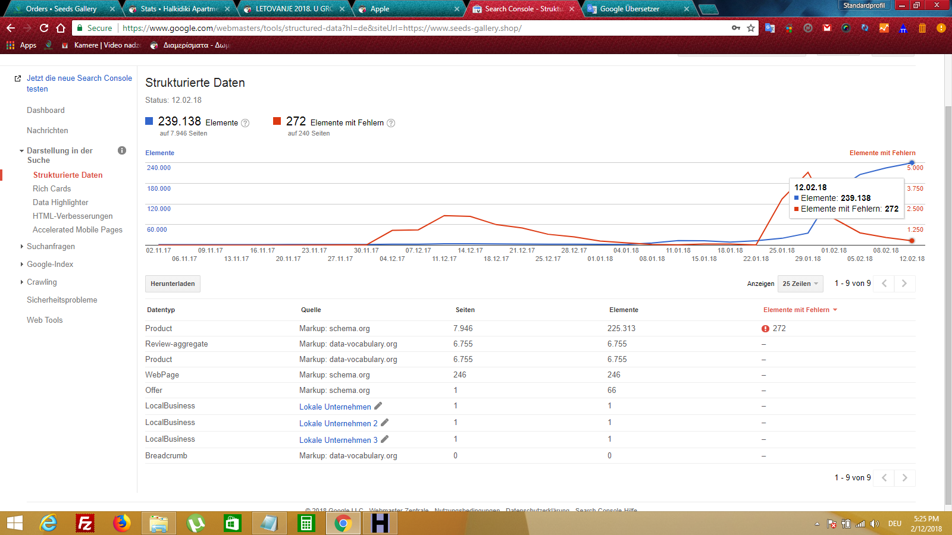
Task: Click the info icon beside Darstellung in der Suche
Action: 122,150
